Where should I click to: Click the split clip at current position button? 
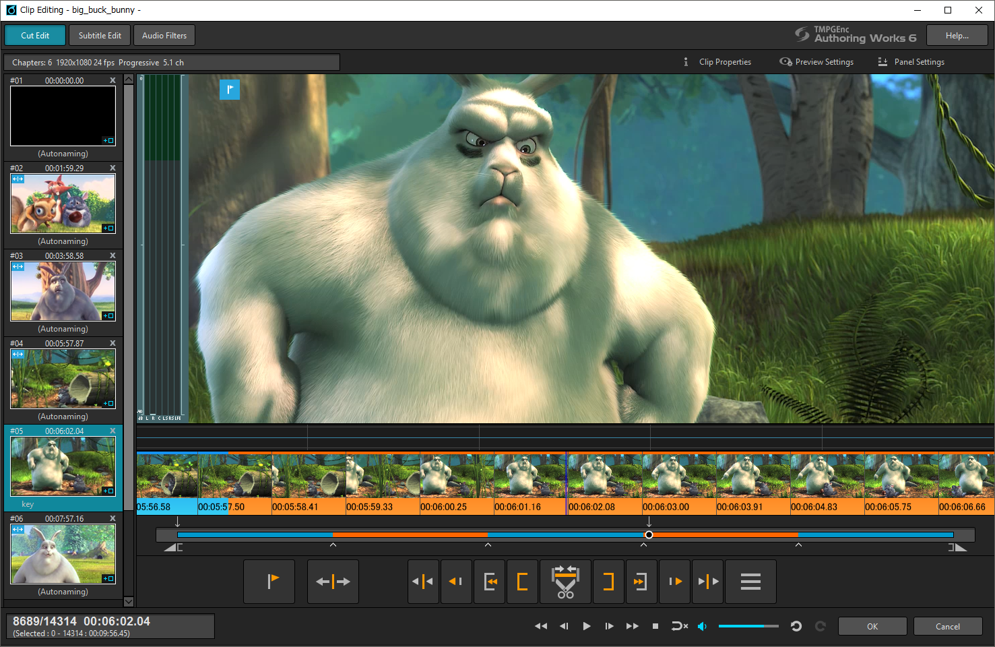pos(333,581)
